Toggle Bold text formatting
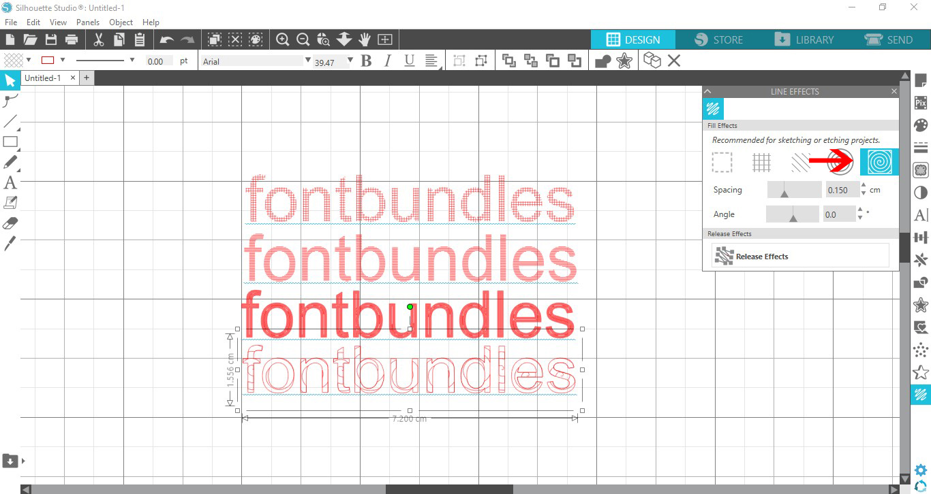 [x=366, y=61]
